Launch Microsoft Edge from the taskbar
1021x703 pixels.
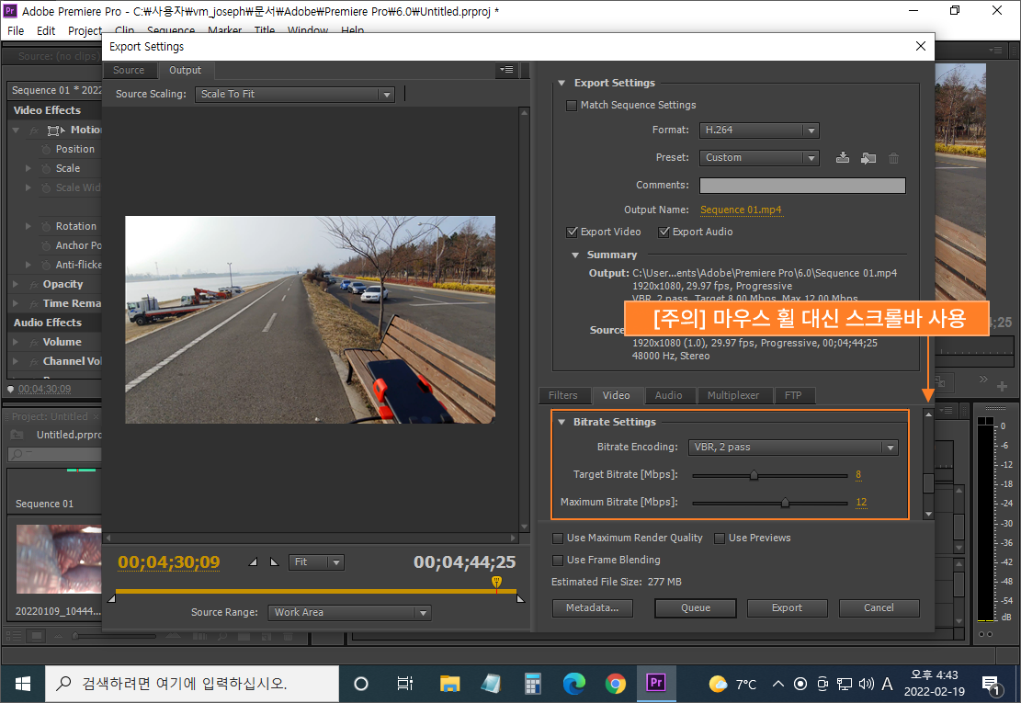tap(573, 683)
